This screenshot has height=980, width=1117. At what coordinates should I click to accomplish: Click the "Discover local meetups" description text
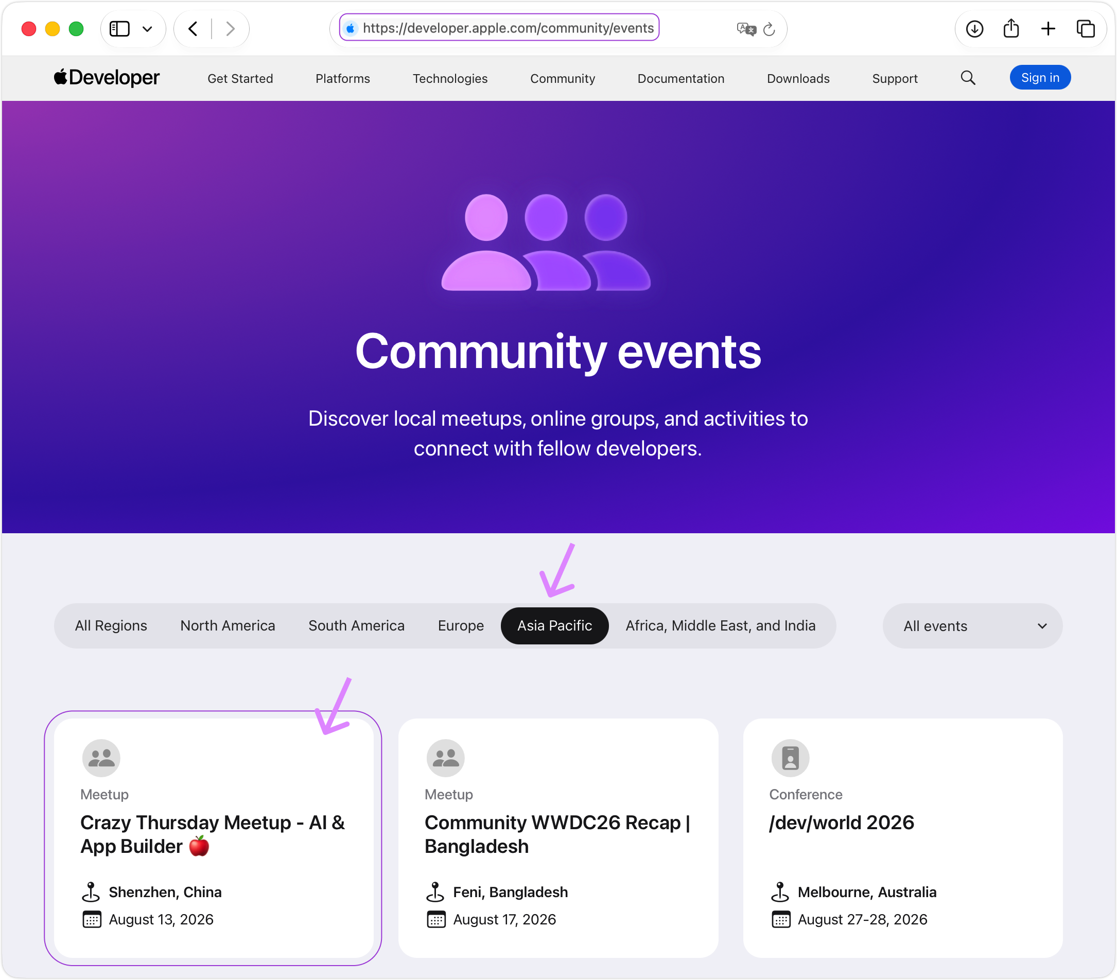click(x=558, y=433)
